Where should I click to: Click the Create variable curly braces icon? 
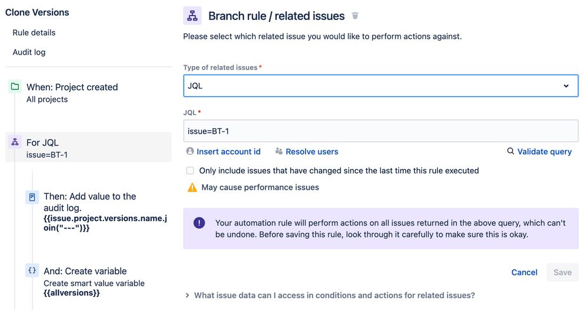[32, 271]
